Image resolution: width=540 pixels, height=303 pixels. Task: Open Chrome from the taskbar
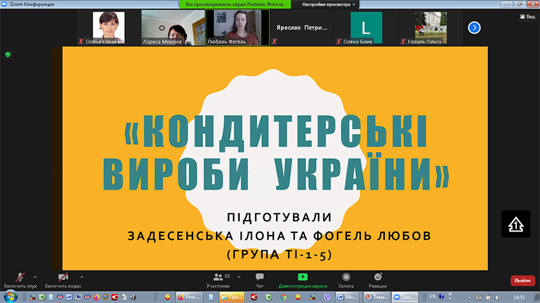point(283,297)
